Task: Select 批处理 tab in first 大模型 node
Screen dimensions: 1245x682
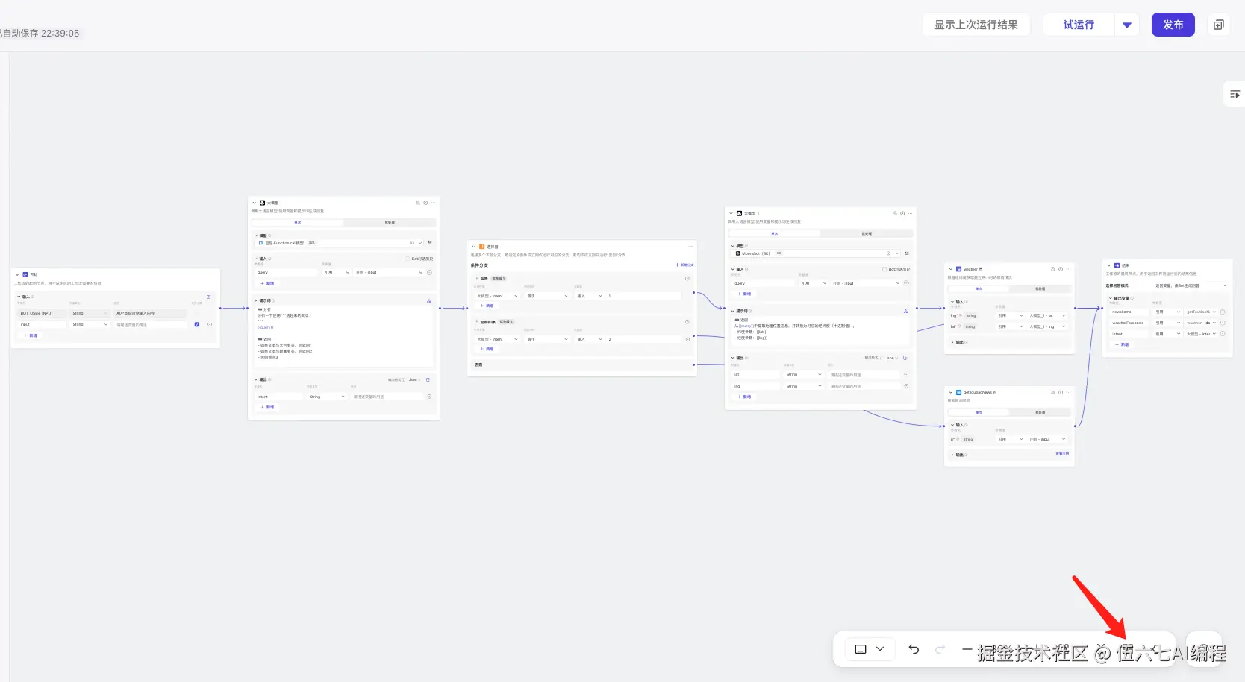Action: click(x=390, y=222)
